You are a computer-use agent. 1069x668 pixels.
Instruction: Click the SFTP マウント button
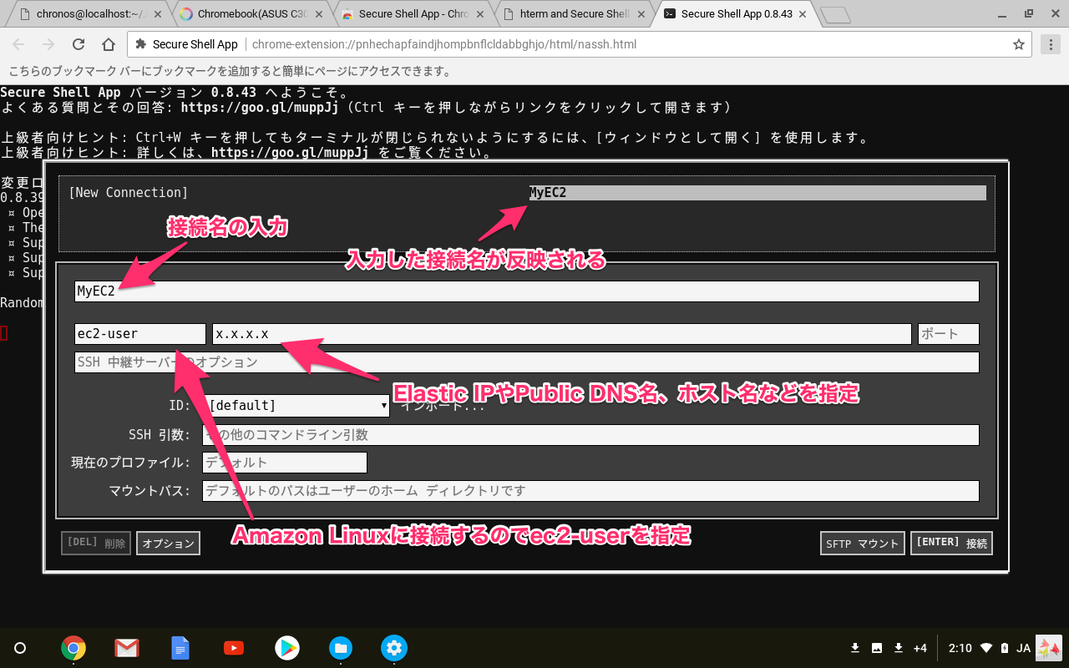[x=863, y=543]
